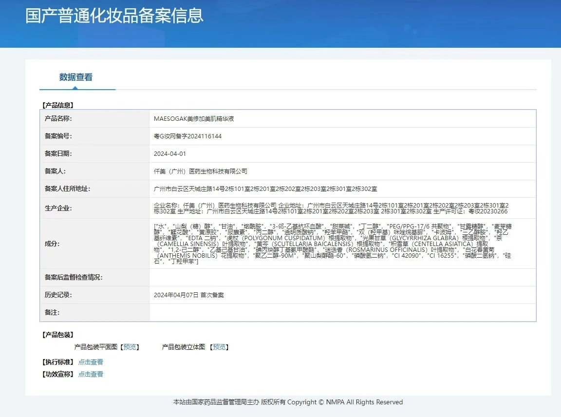The height and width of the screenshot is (417, 561).
Task: Click the 成分 row label
Action: pos(52,244)
